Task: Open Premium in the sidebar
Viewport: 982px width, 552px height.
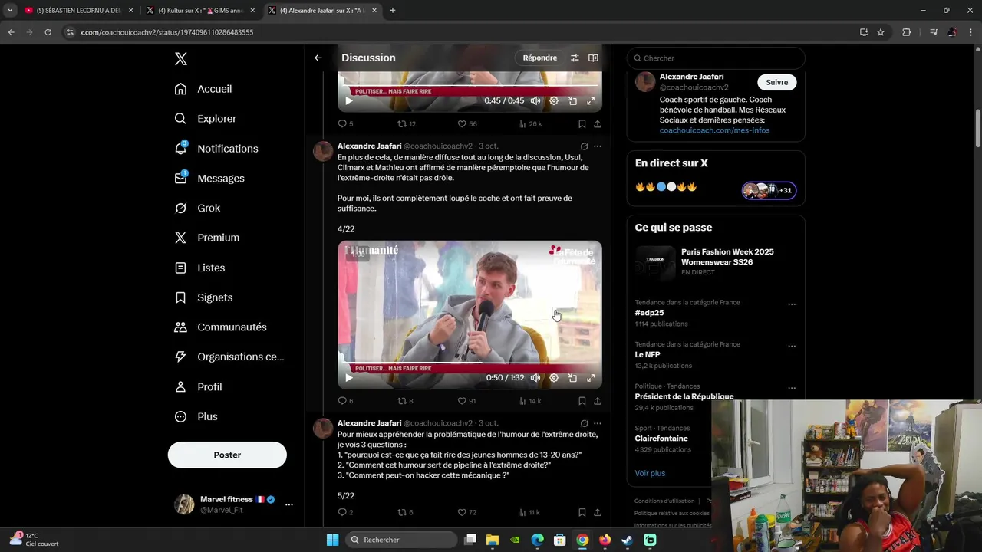Action: pyautogui.click(x=206, y=238)
